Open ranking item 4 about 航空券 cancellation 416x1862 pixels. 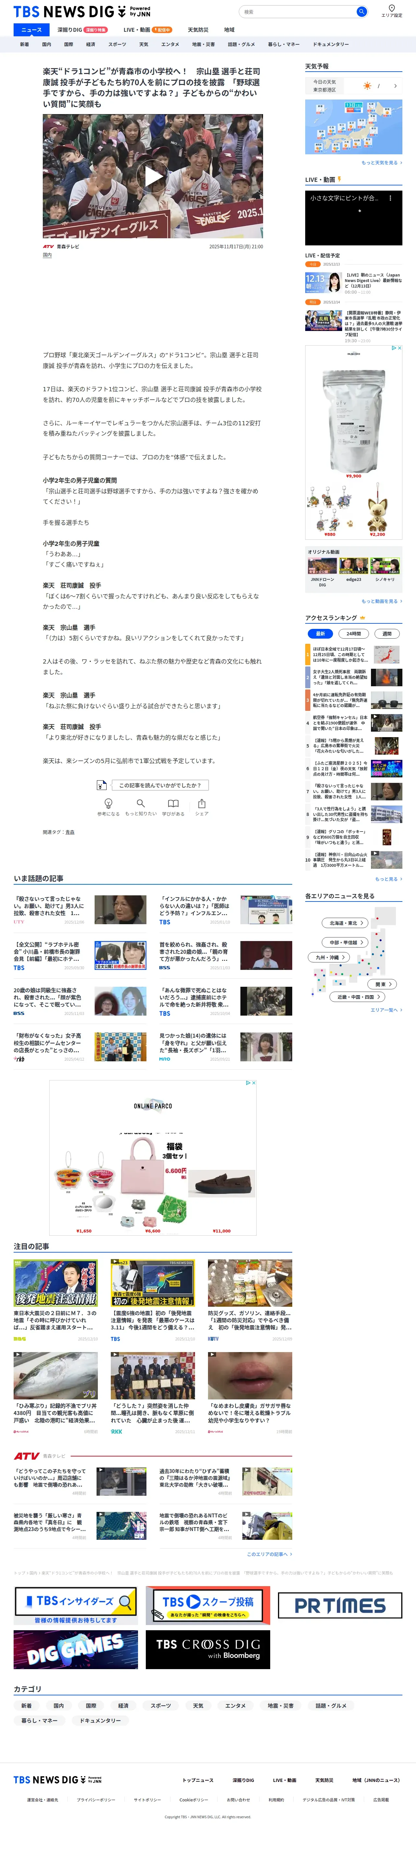point(353,724)
